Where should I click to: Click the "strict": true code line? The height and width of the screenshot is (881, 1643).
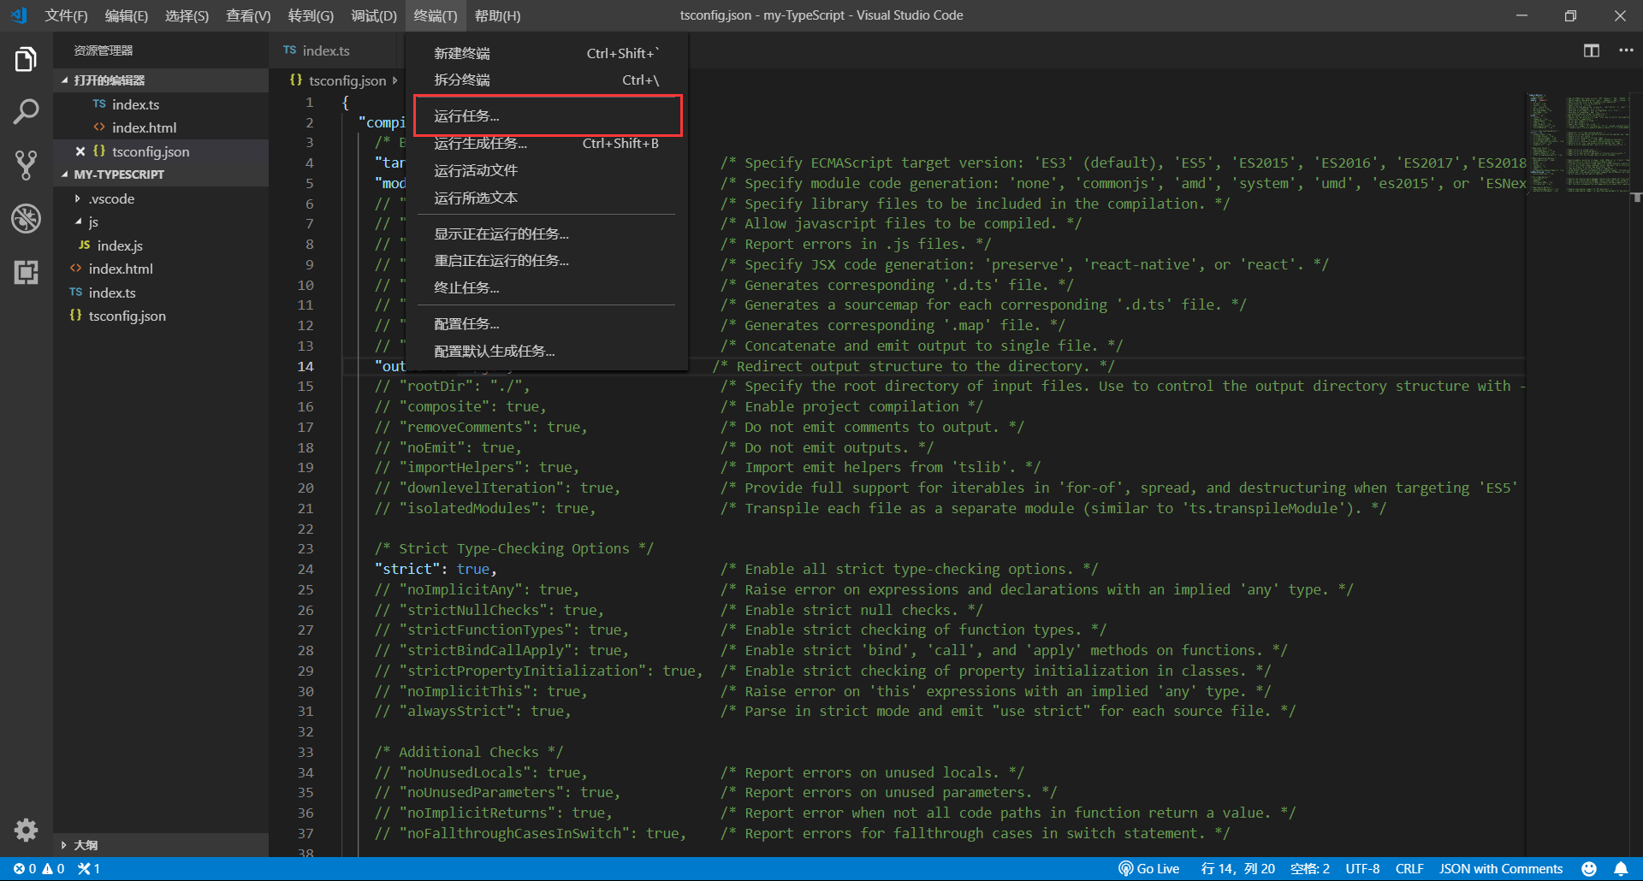pyautogui.click(x=436, y=569)
